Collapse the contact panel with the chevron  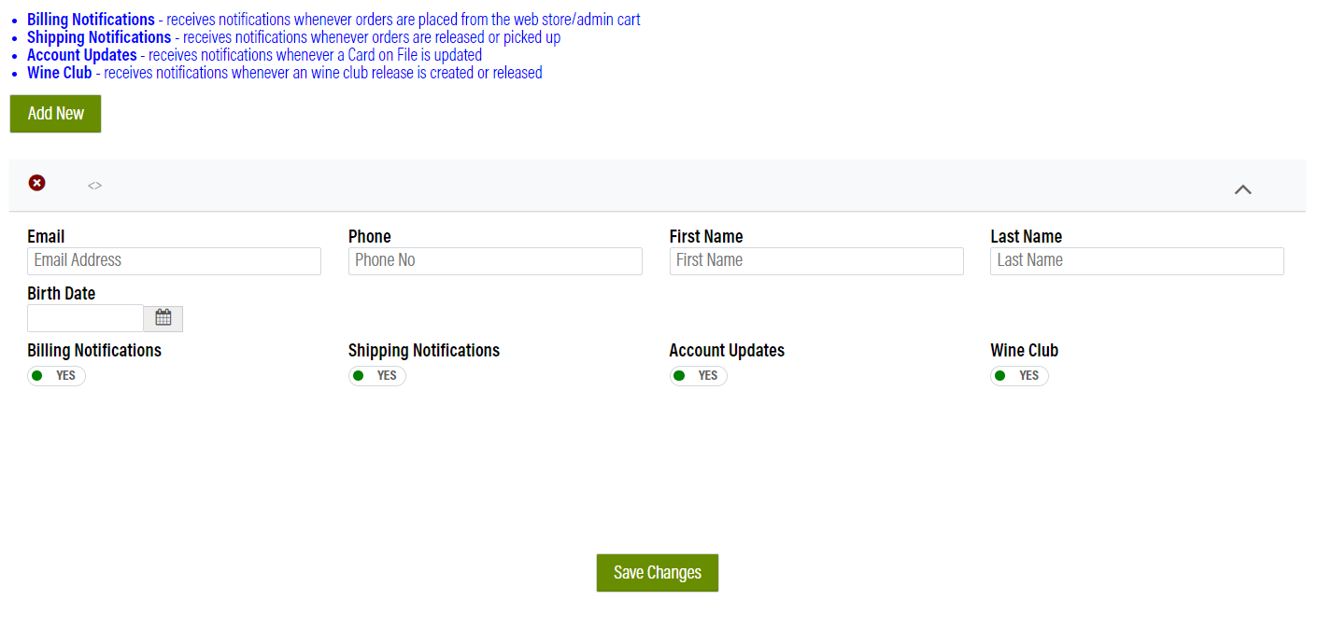1242,188
